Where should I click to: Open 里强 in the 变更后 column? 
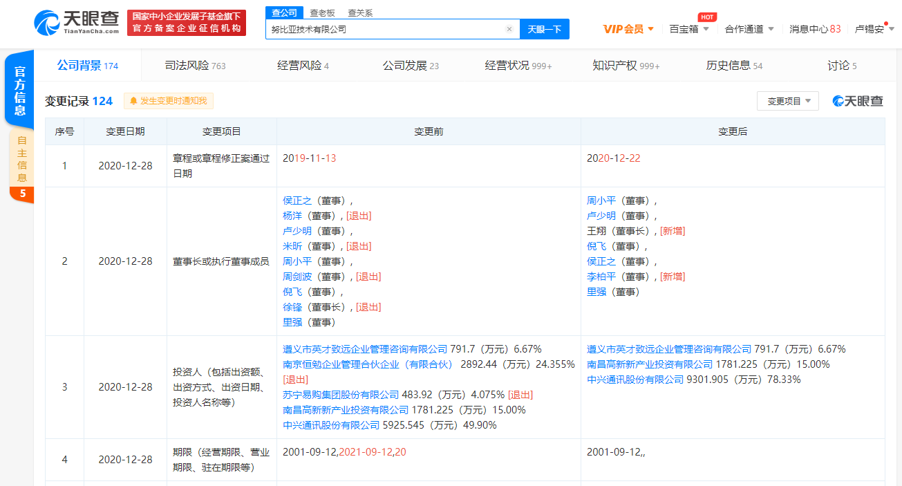point(596,292)
